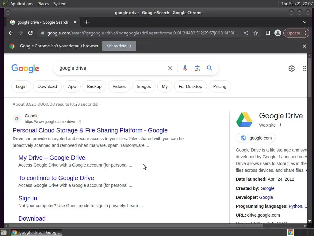Search by image with Lens icon
Screen dimensions: 314x236
[x=197, y=68]
